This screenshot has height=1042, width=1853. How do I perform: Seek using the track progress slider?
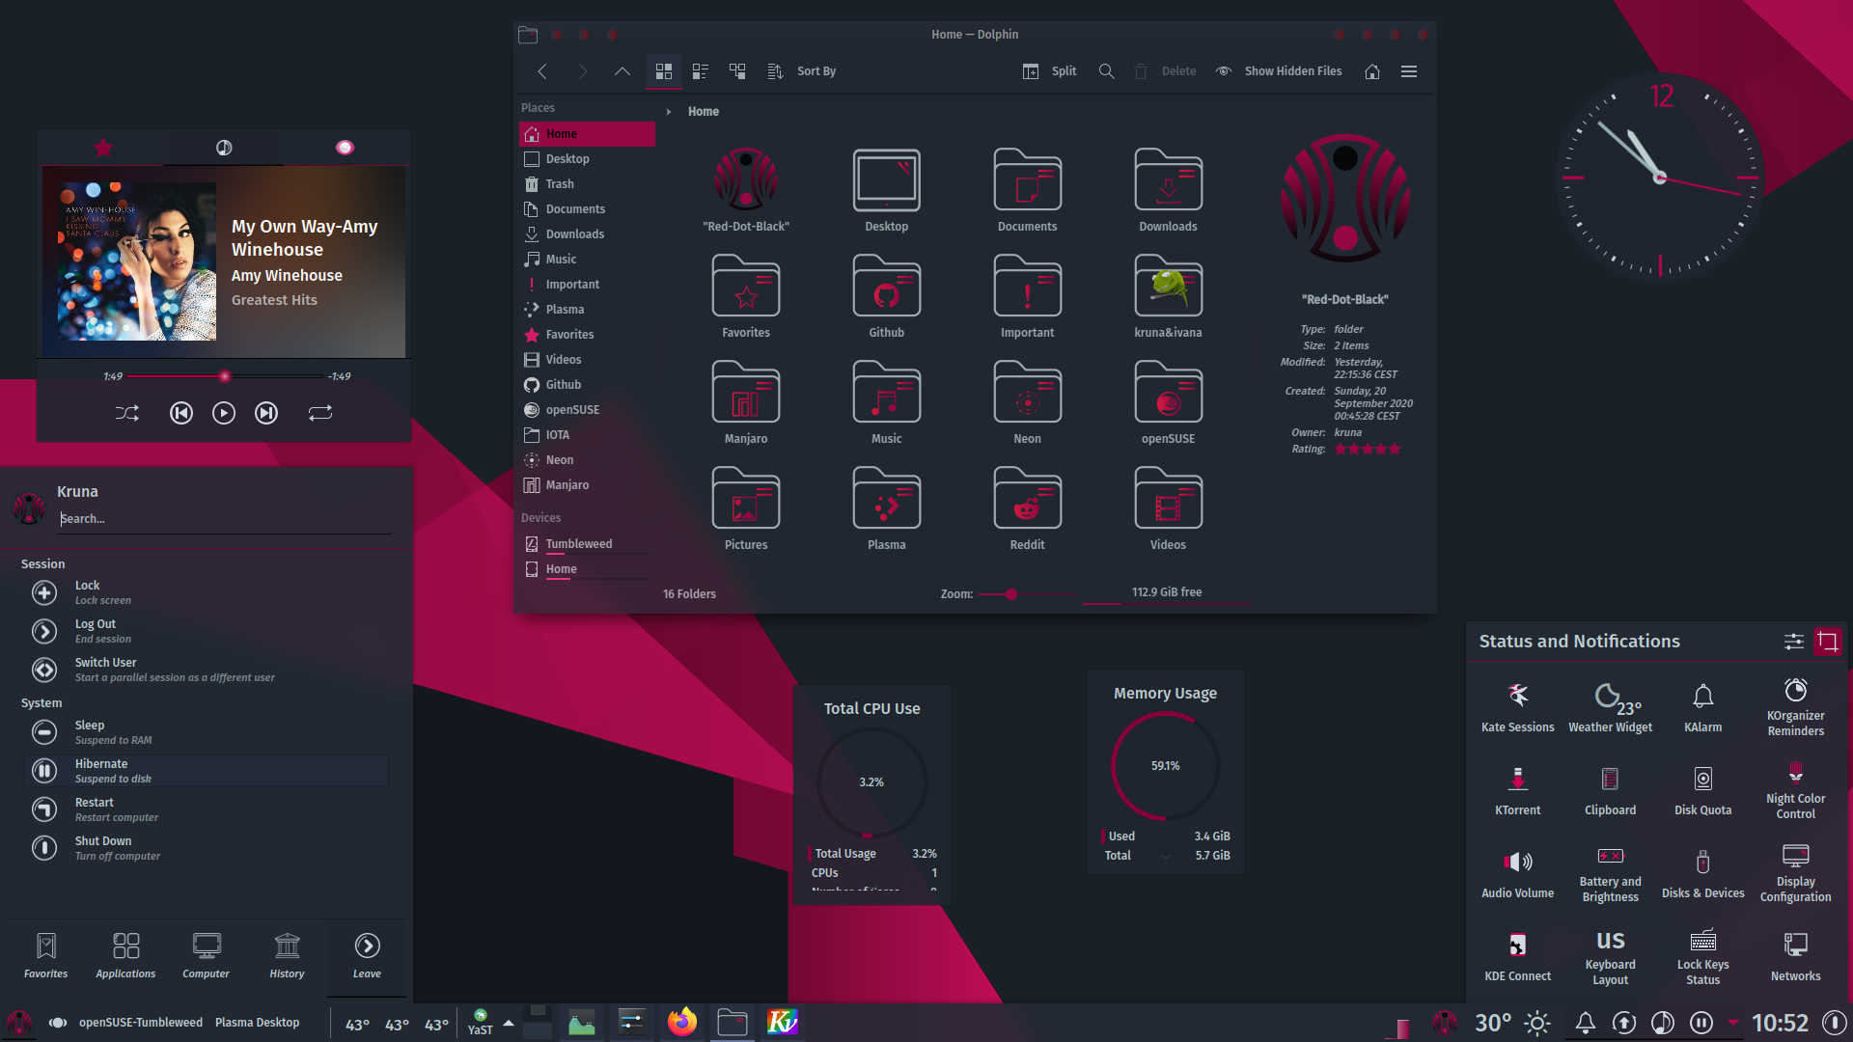tap(224, 376)
